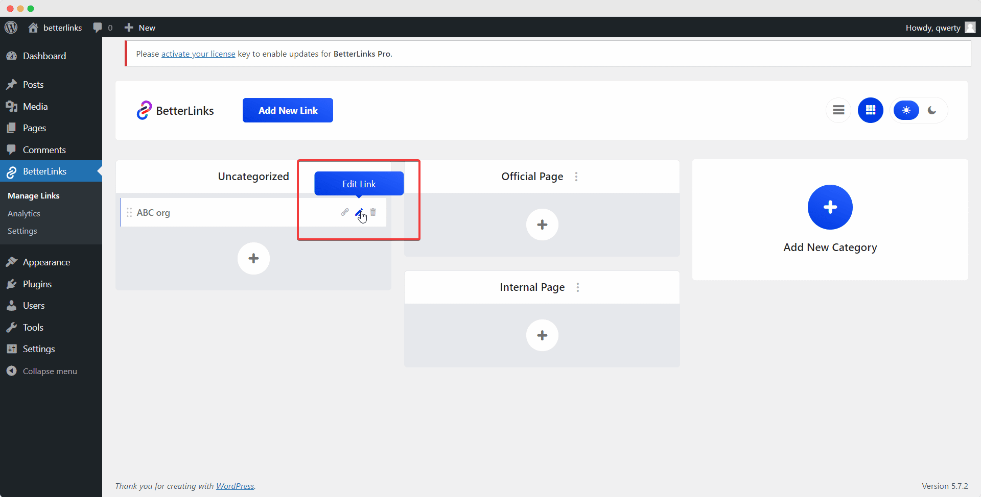Click the plus icon under Official Page
981x497 pixels.
(542, 225)
